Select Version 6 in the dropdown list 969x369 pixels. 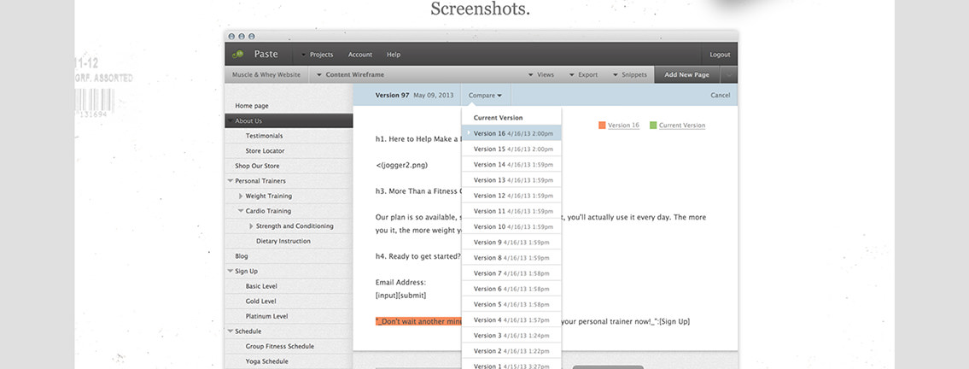click(511, 289)
